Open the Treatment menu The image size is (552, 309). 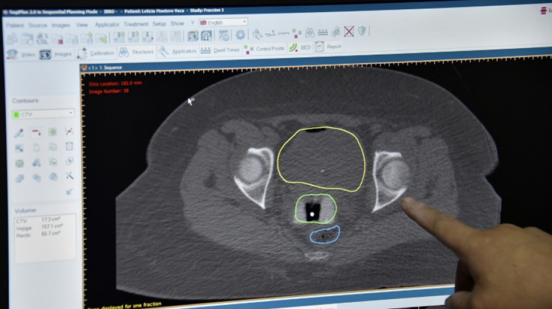pyautogui.click(x=135, y=24)
